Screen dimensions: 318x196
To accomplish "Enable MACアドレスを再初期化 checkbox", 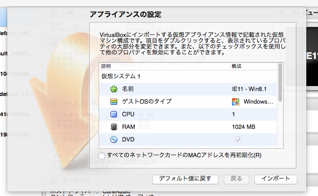I will 102,155.
